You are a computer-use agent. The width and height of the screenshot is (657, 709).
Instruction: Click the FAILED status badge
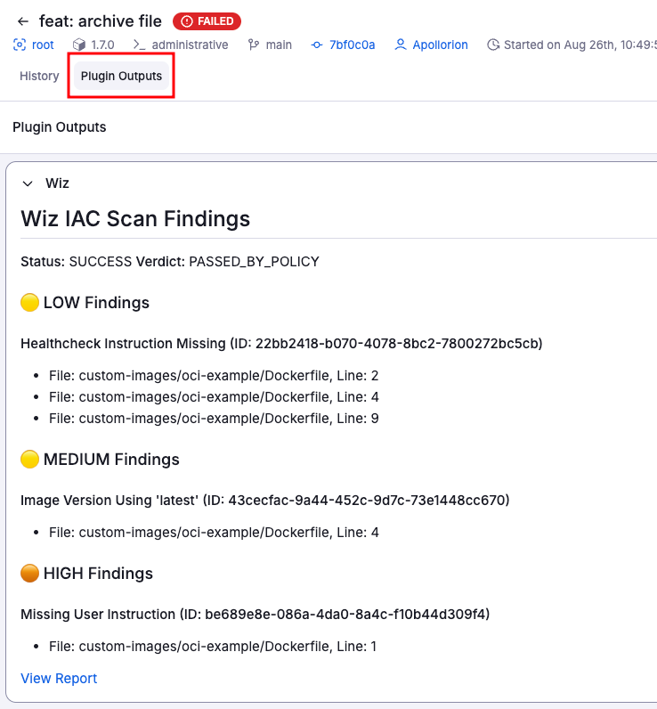207,21
